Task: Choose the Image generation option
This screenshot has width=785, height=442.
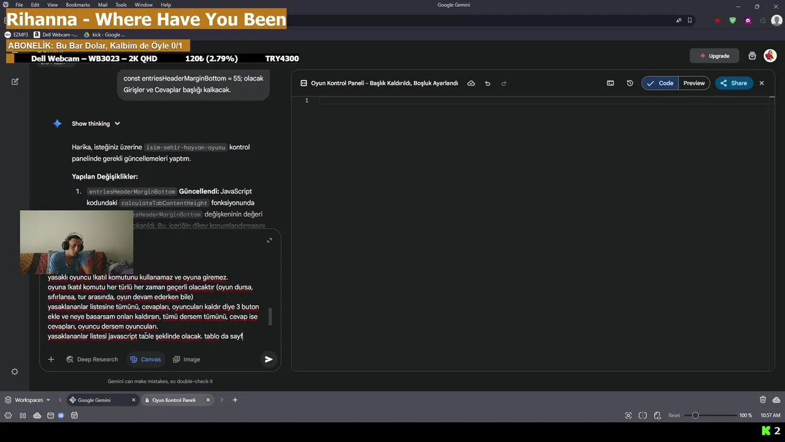Action: [x=186, y=359]
